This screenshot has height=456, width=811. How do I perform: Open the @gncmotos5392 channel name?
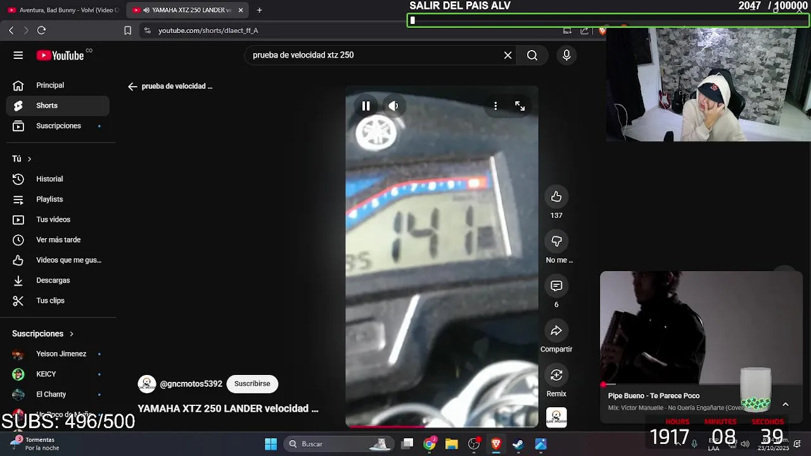pos(191,384)
